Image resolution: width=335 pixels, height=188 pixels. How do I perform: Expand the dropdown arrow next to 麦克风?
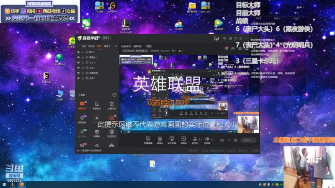200,140
